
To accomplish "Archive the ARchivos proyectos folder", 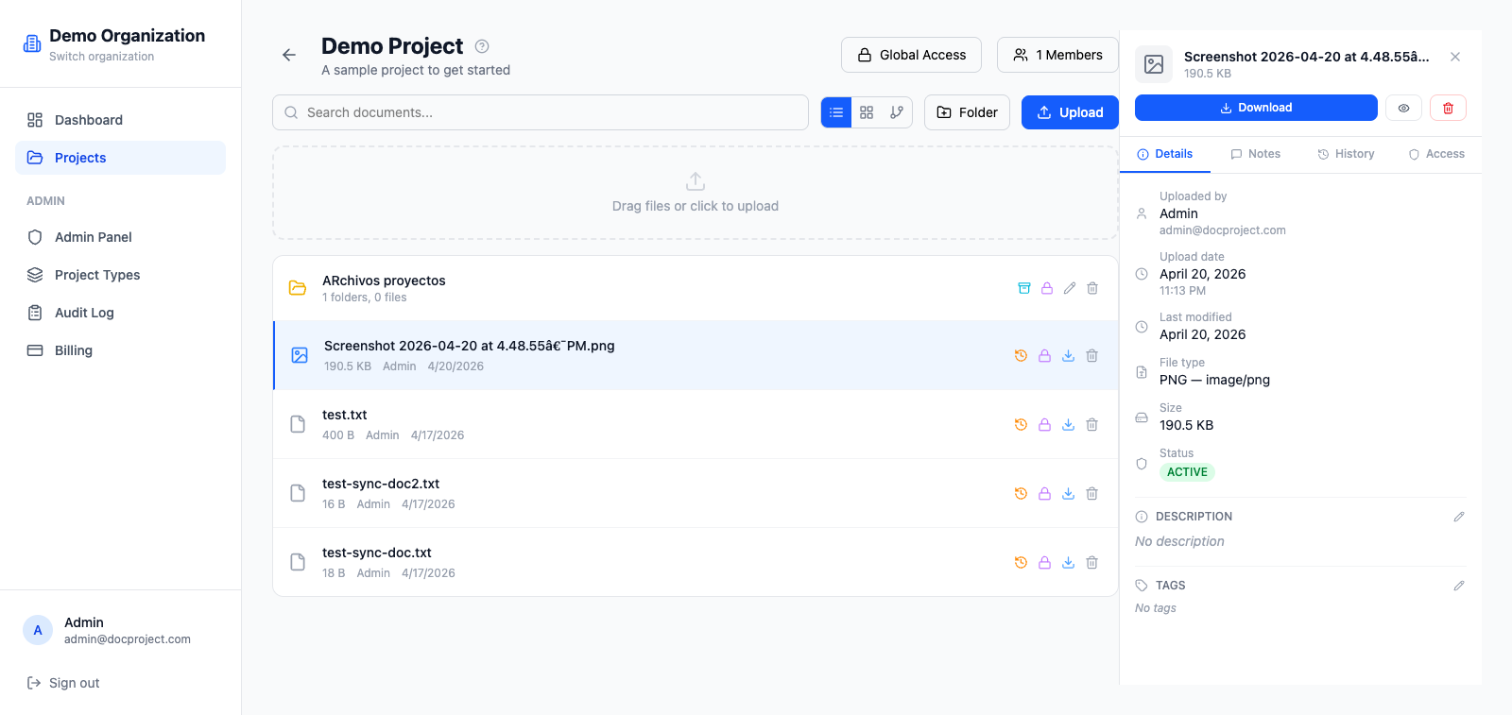I will (1023, 288).
